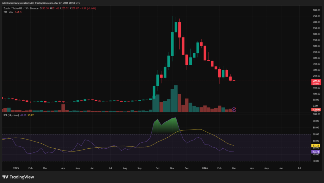This screenshot has width=324, height=183.
Task: Click the 24 0h countdown badge under the price
Action: click(317, 84)
